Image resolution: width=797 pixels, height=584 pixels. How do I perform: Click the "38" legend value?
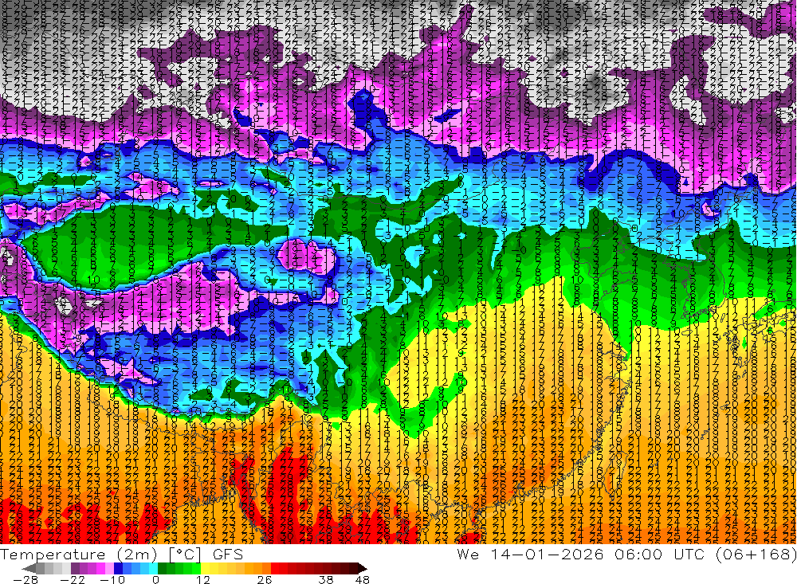[326, 580]
